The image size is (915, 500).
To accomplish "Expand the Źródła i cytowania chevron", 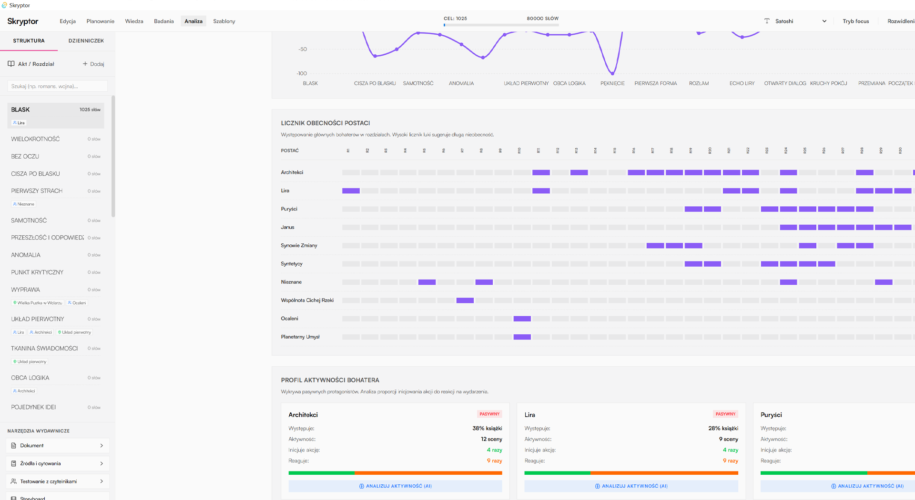I will coord(102,463).
